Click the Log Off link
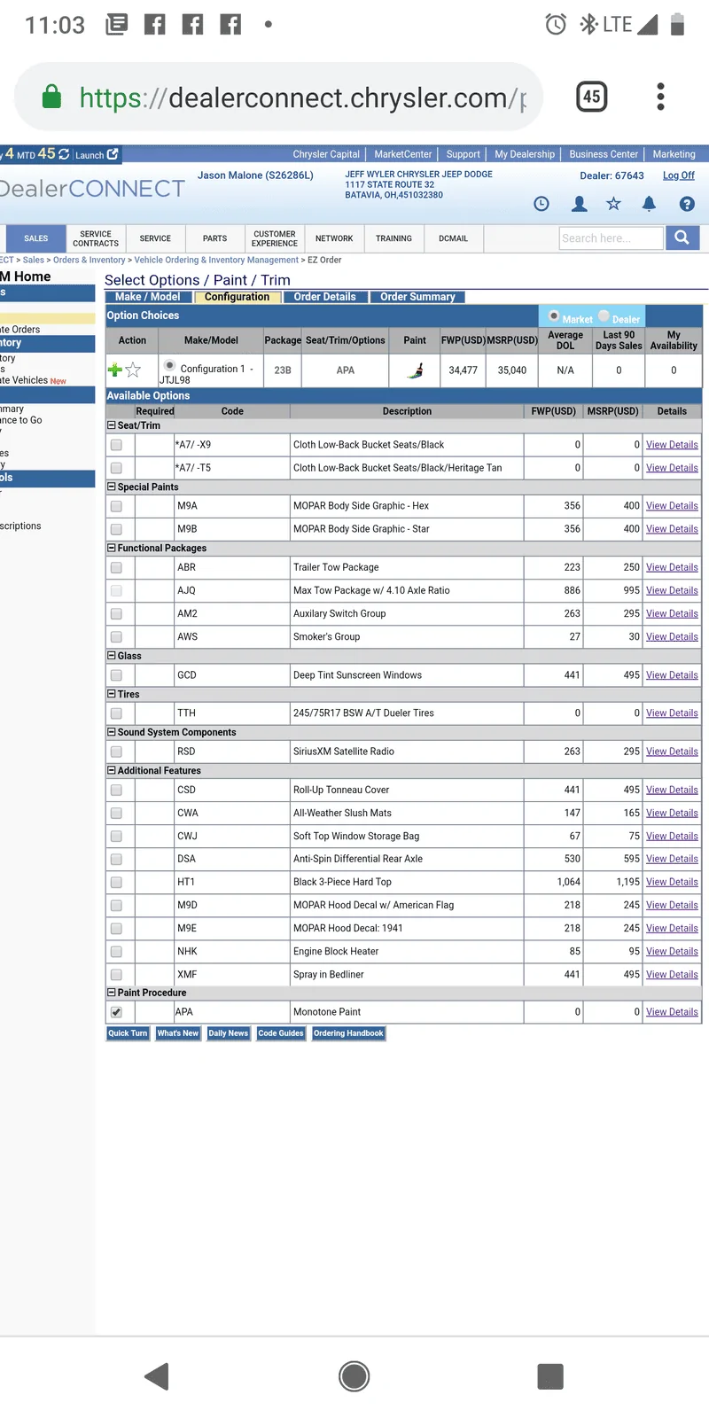The width and height of the screenshot is (709, 1418). 679,175
